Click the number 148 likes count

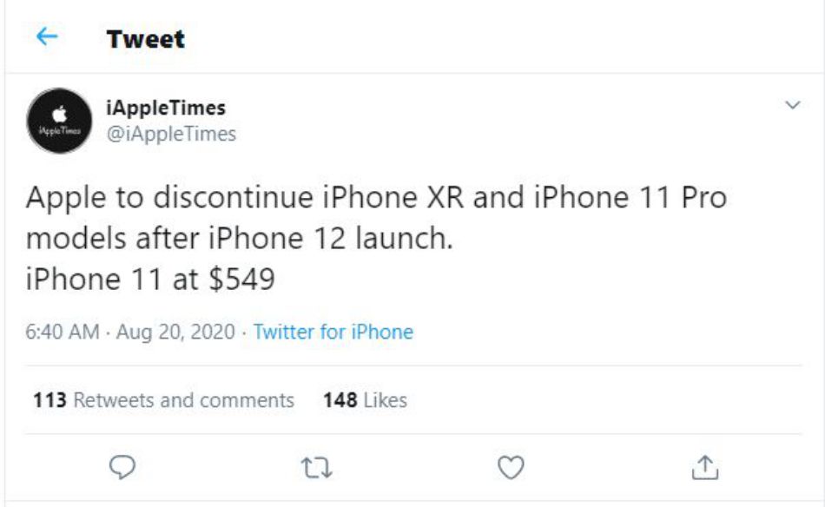pyautogui.click(x=340, y=400)
